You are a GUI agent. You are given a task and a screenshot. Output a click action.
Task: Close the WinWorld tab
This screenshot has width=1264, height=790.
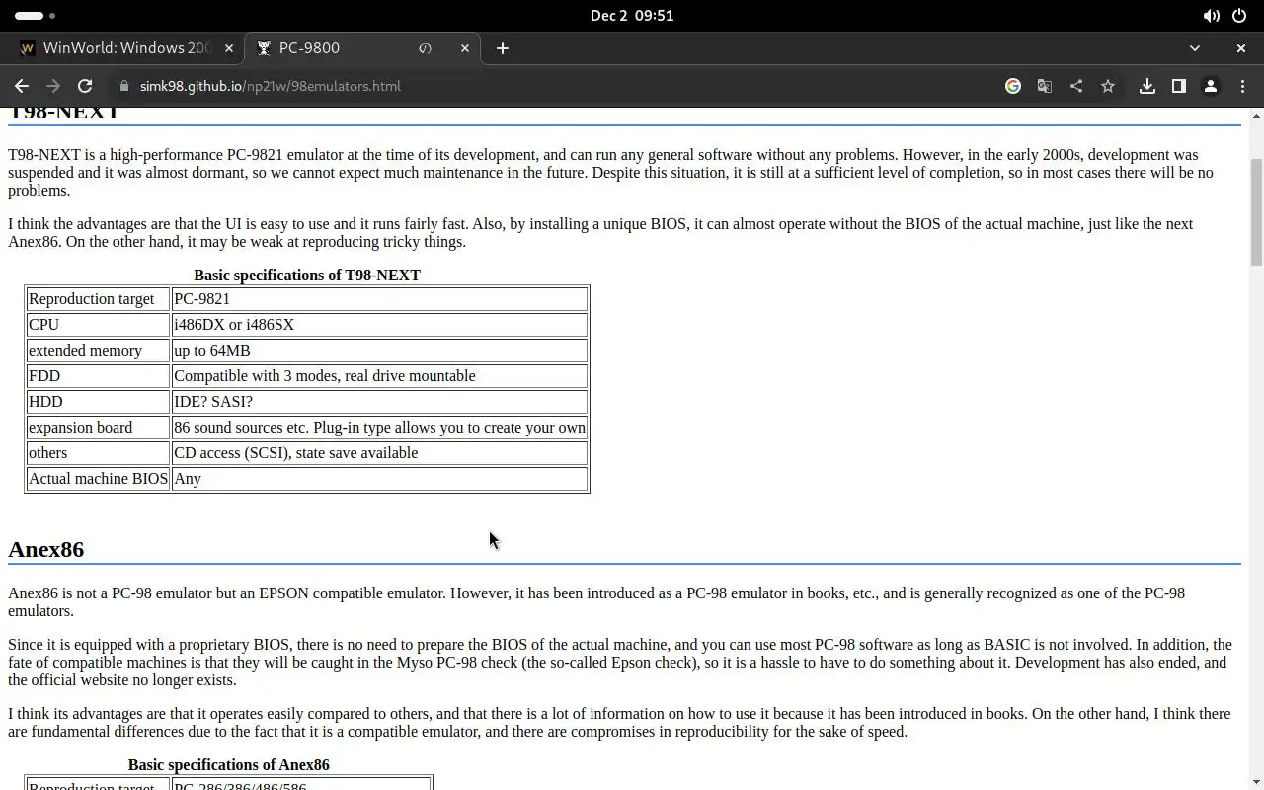[x=229, y=47]
